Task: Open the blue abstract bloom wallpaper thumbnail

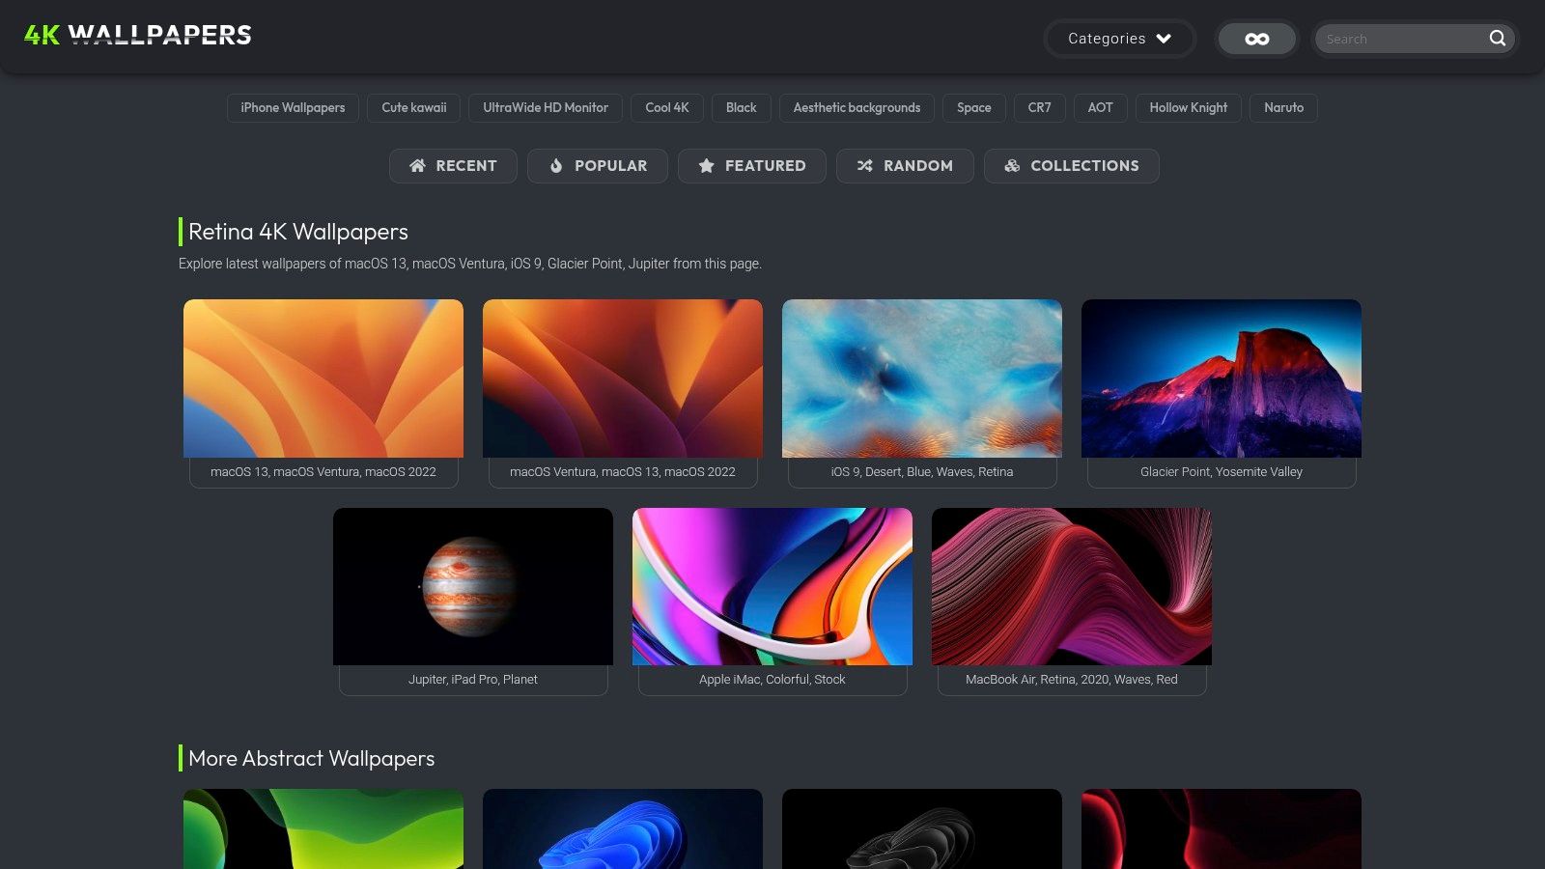Action: click(x=623, y=828)
